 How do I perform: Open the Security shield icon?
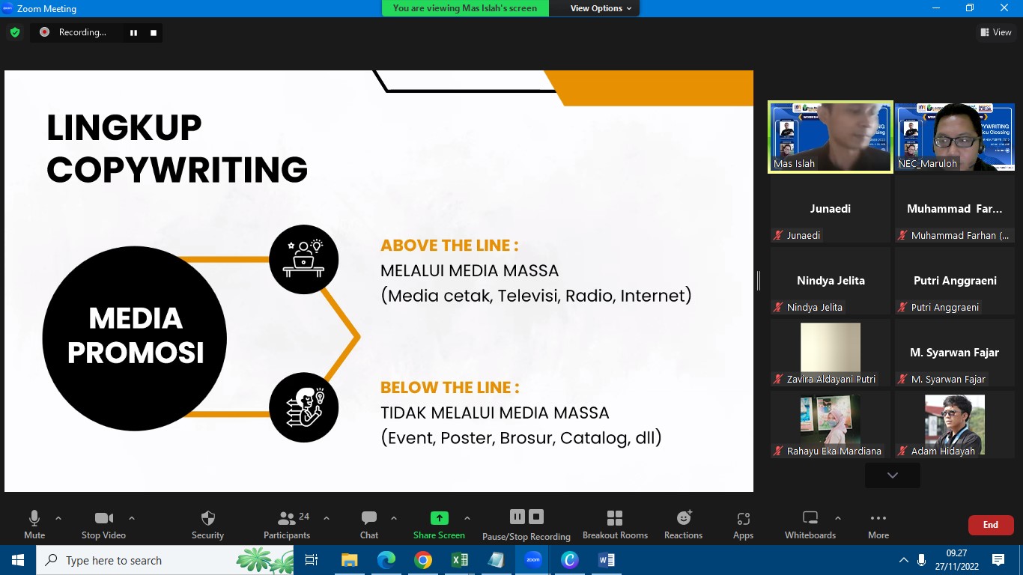[x=208, y=518]
